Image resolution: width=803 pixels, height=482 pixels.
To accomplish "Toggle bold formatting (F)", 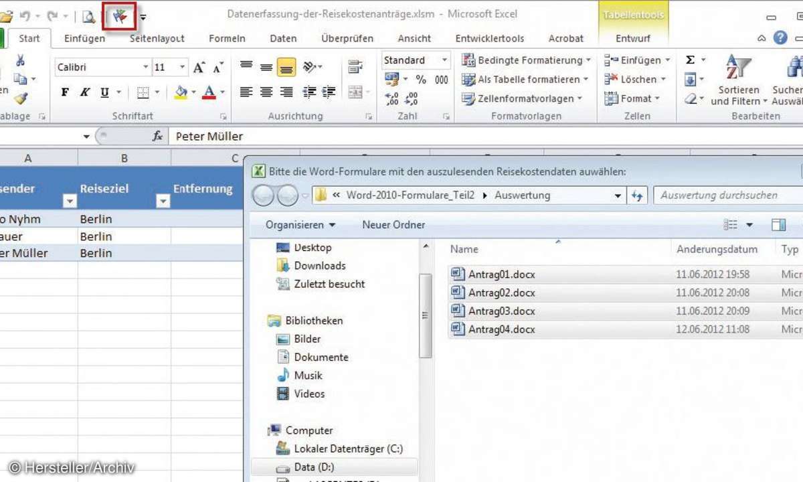I will [x=65, y=92].
